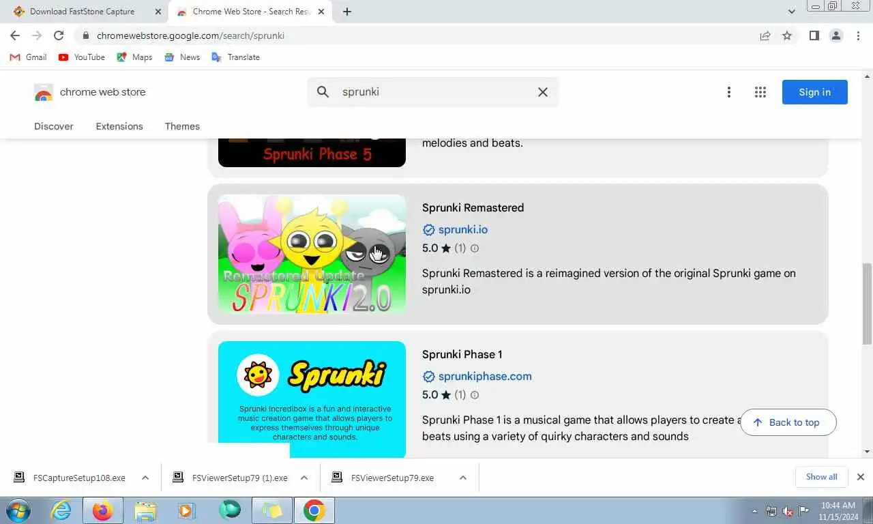Image resolution: width=873 pixels, height=524 pixels.
Task: Open the YouTube bookmark
Action: (x=82, y=57)
